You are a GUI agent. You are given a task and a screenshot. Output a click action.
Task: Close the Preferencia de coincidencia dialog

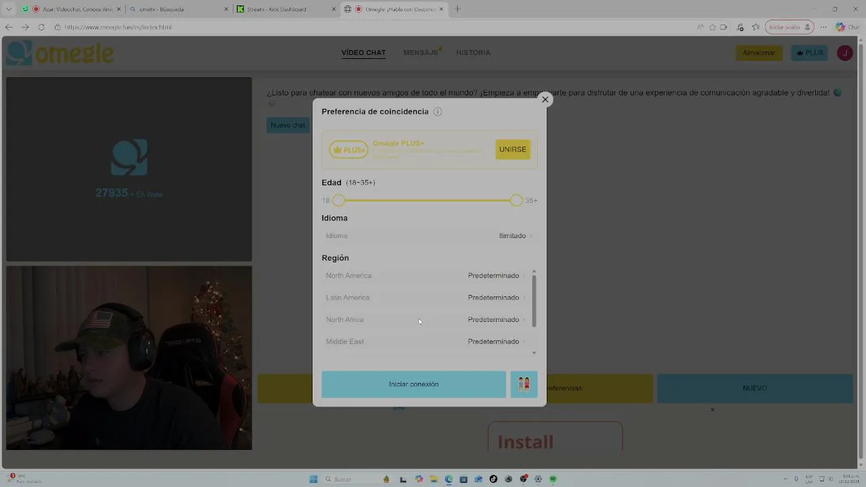tap(545, 99)
